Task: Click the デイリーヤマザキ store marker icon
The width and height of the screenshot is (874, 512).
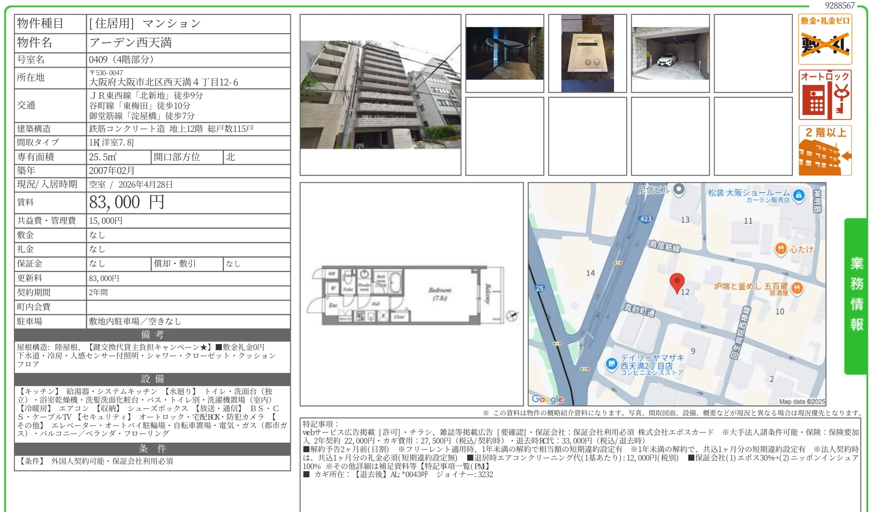Action: tap(611, 364)
